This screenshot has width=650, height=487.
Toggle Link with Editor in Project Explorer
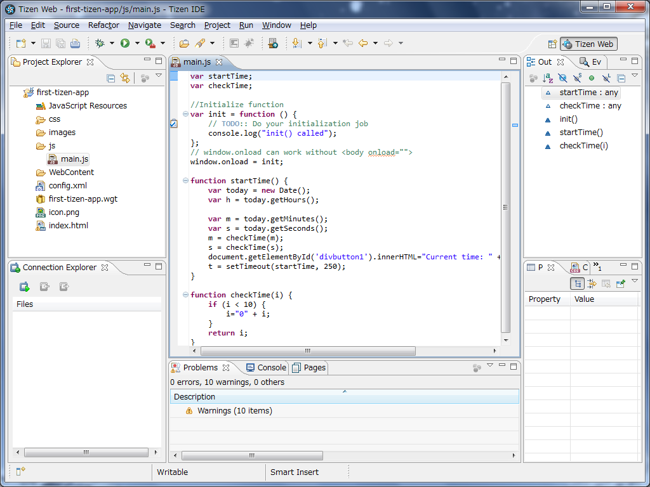(125, 78)
